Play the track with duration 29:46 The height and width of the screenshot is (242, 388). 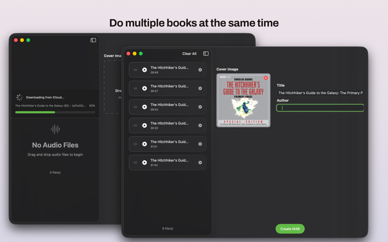coord(144,70)
